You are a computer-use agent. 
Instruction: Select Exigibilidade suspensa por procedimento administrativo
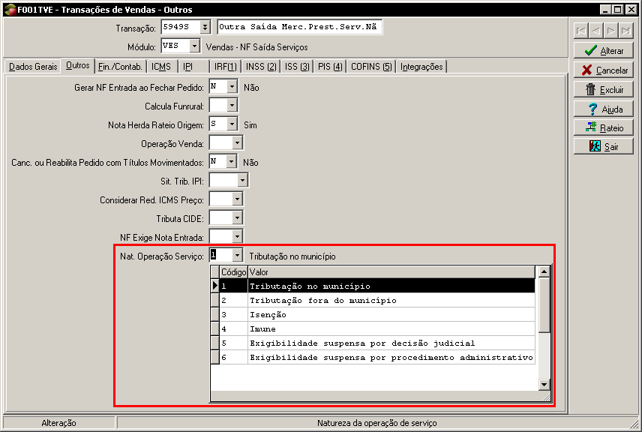[x=377, y=358]
